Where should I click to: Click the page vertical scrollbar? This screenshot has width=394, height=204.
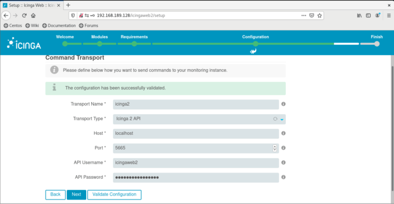[392, 128]
